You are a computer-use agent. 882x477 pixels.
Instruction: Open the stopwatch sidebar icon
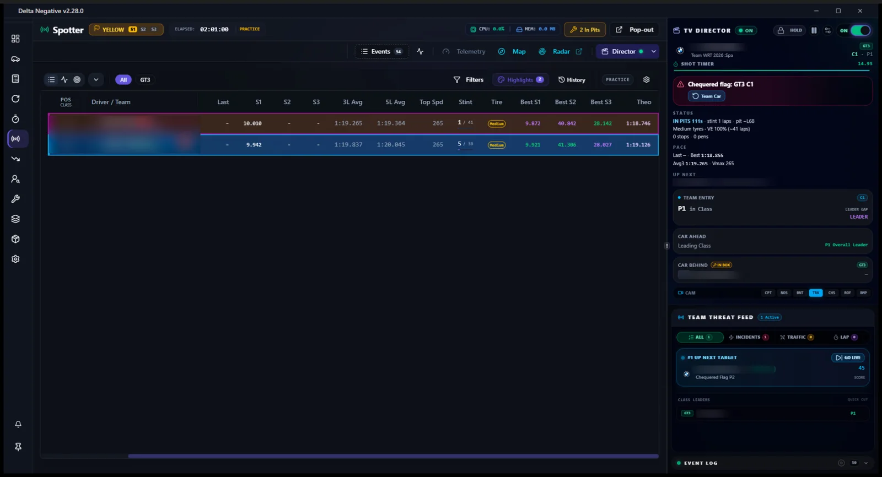pyautogui.click(x=16, y=119)
